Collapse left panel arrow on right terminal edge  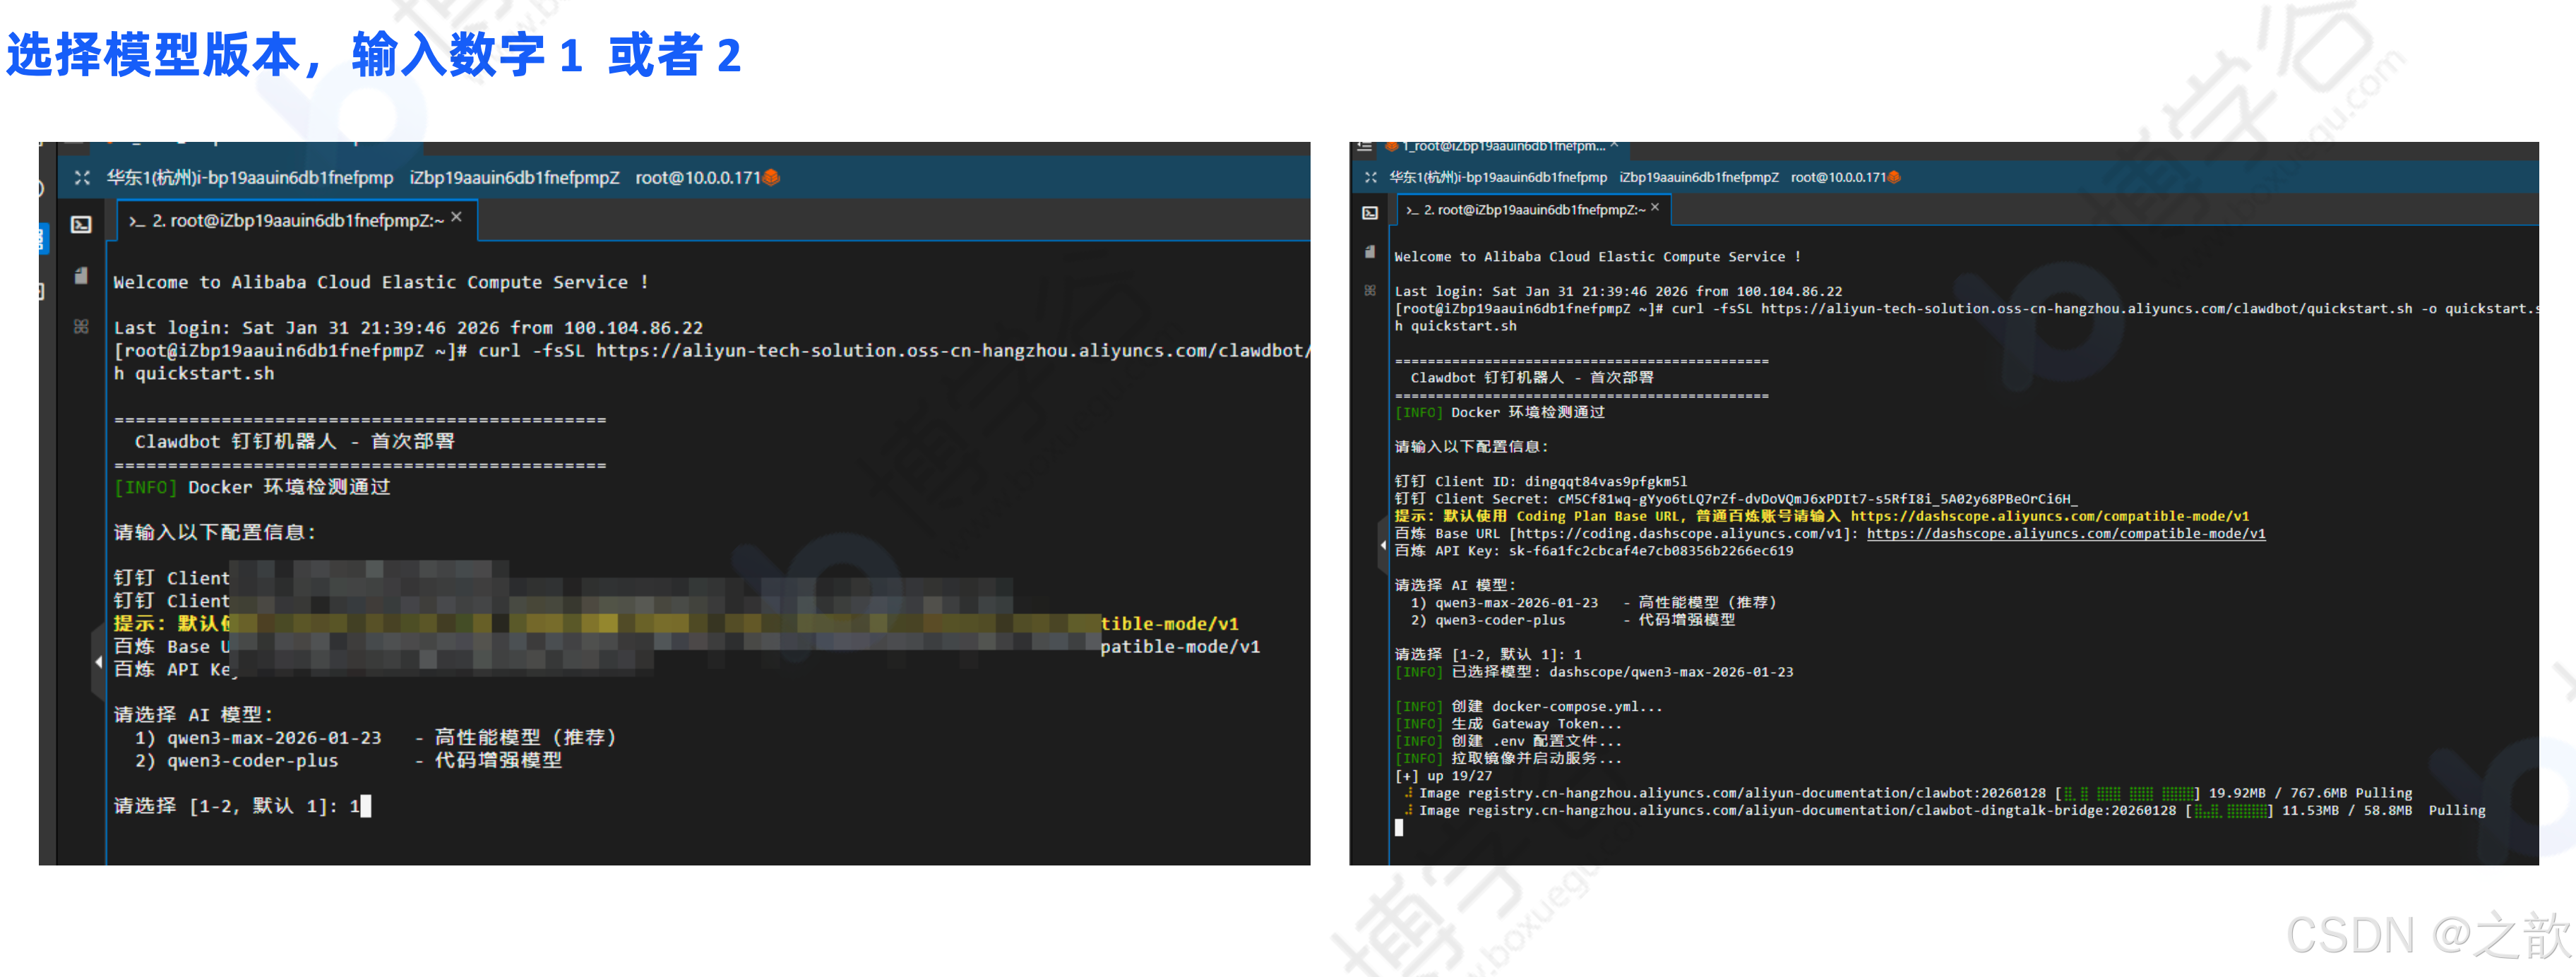click(1383, 545)
